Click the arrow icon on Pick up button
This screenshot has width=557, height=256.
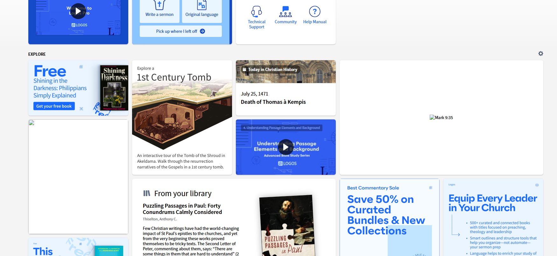click(x=202, y=31)
